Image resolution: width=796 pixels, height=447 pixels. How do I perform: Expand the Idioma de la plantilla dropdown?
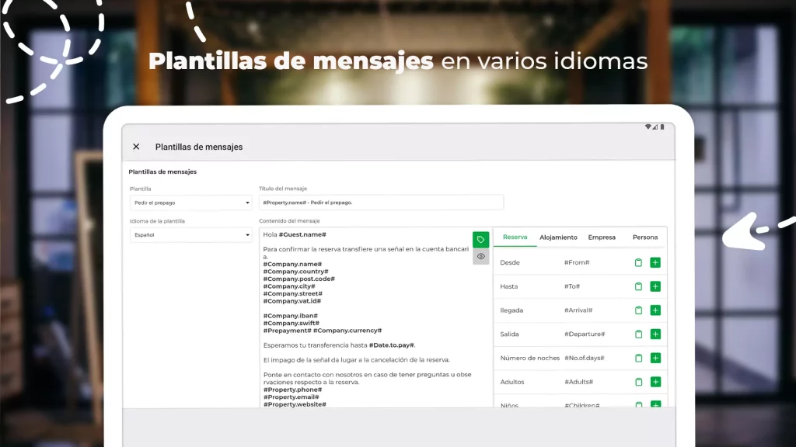tap(190, 234)
